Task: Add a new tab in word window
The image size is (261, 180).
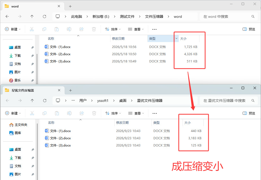Action: (x=70, y=6)
